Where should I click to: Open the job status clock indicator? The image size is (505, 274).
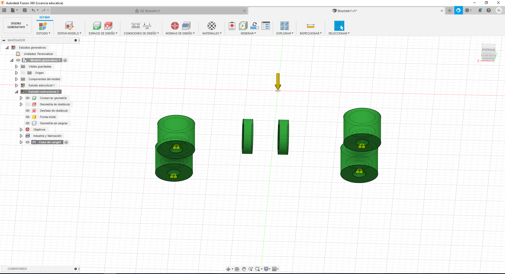pyautogui.click(x=468, y=11)
